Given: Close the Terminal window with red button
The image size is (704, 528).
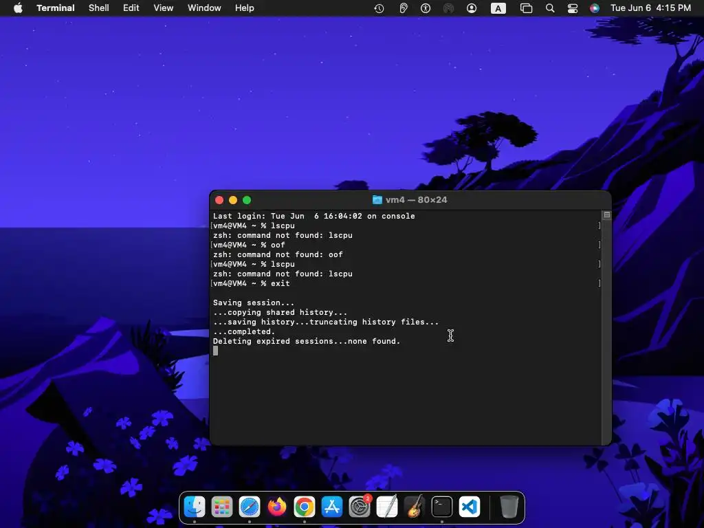Looking at the screenshot, I should pos(219,200).
